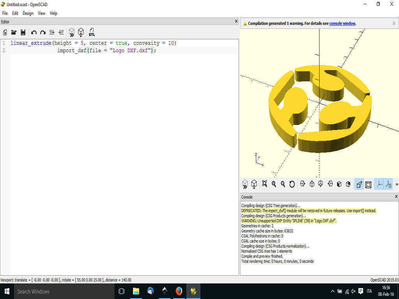Expand viewport toolbar overflow chevron
The image size is (399, 299).
[x=396, y=184]
